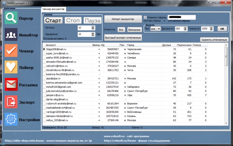Select the ahmadov95muslim@mail.ru row

125,62
